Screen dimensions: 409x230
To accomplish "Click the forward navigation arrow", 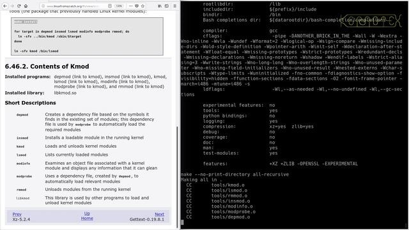I will 12,6.
